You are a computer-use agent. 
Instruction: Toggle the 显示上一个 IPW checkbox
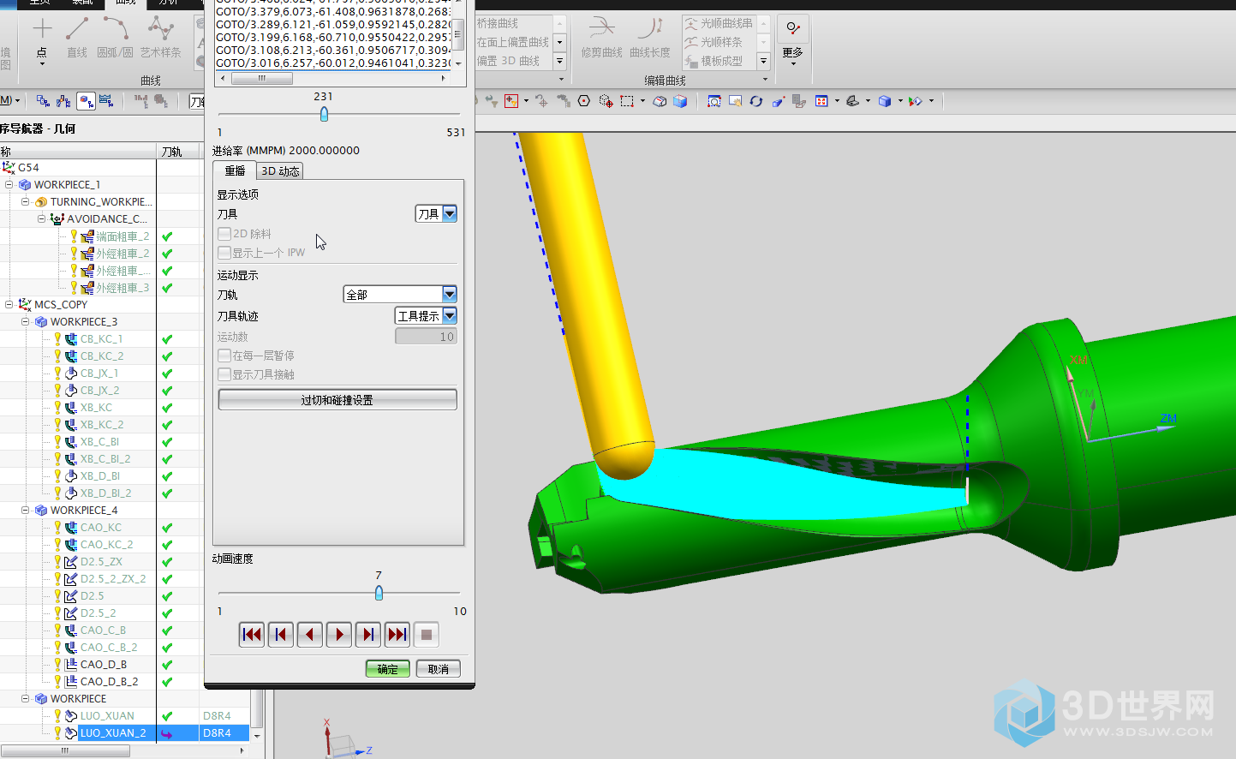pos(224,253)
